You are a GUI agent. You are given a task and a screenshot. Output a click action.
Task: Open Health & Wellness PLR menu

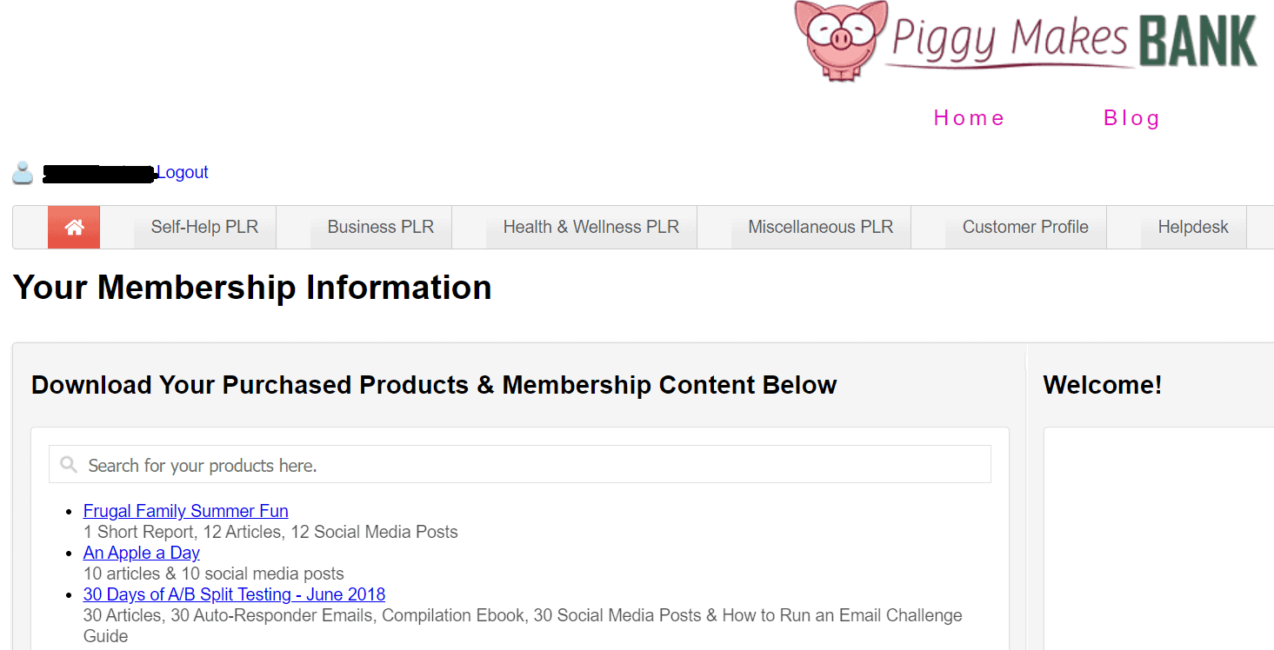tap(590, 228)
